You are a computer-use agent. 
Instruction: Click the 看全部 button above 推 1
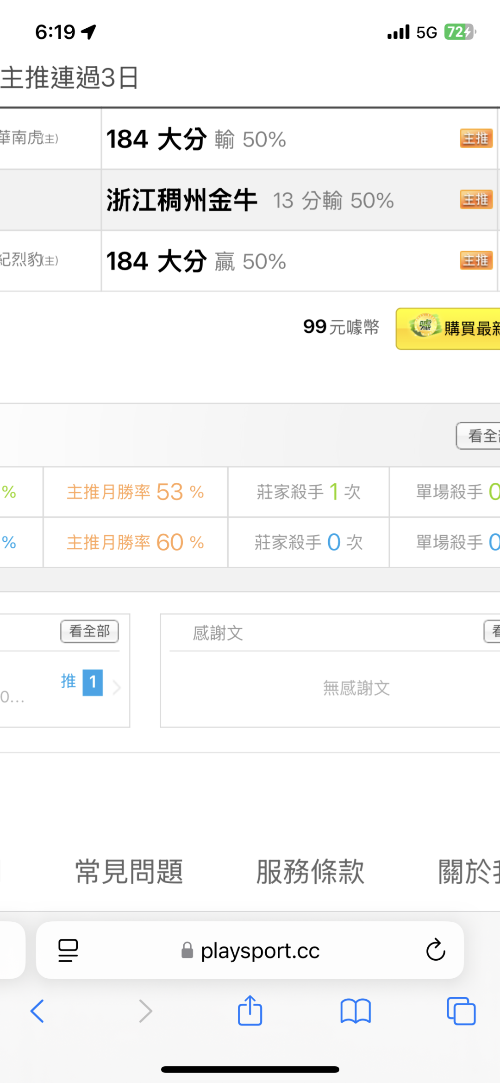tap(89, 631)
